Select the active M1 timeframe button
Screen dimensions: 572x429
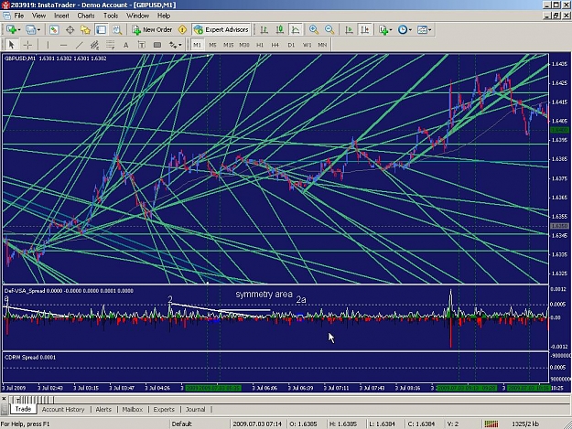[x=197, y=45]
